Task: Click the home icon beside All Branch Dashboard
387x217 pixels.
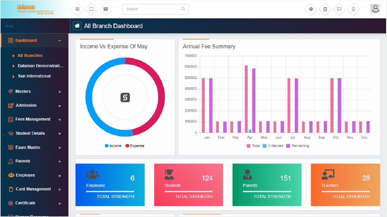Action: pos(77,26)
